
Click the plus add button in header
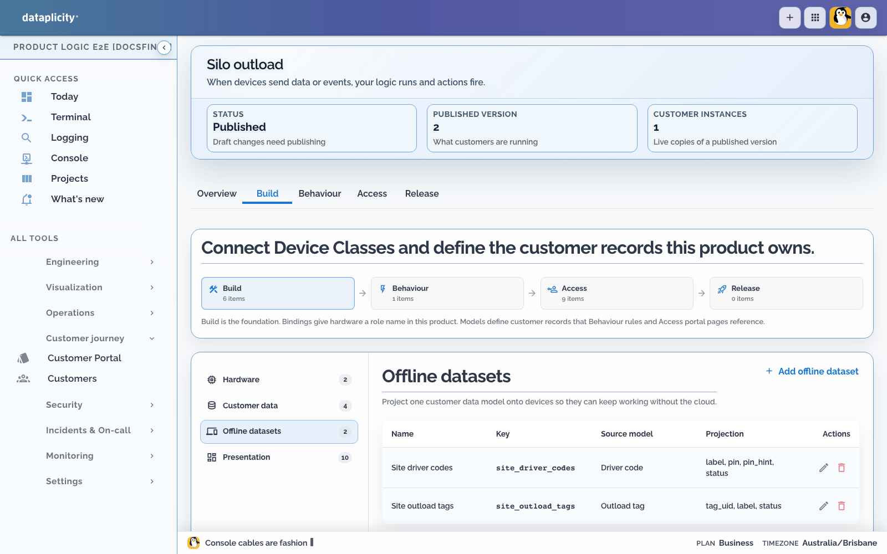pyautogui.click(x=789, y=18)
